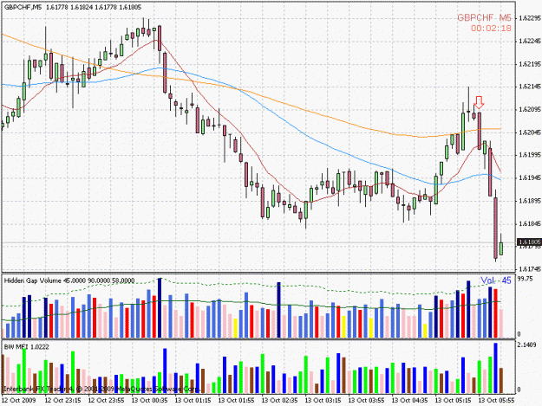This screenshot has width=542, height=406.
Task: Click the 99.75 volume scale value
Action: pyautogui.click(x=525, y=279)
